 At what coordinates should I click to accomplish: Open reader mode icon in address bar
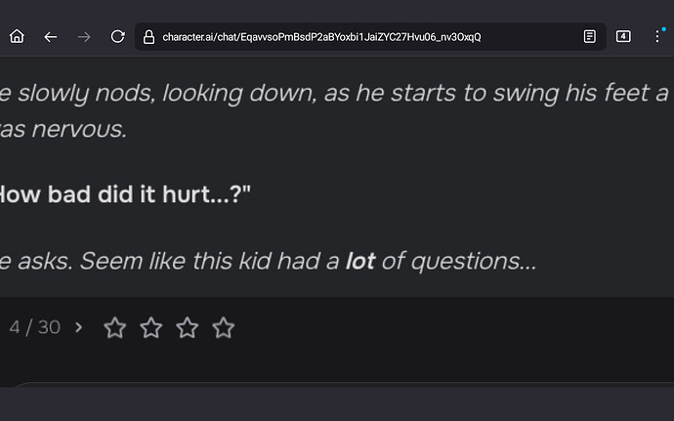(589, 36)
